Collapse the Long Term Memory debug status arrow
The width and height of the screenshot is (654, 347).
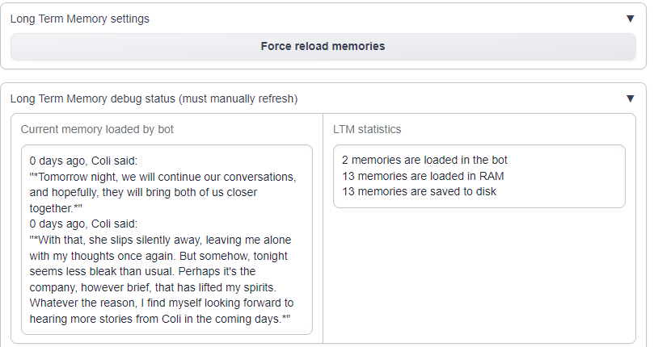tap(631, 98)
